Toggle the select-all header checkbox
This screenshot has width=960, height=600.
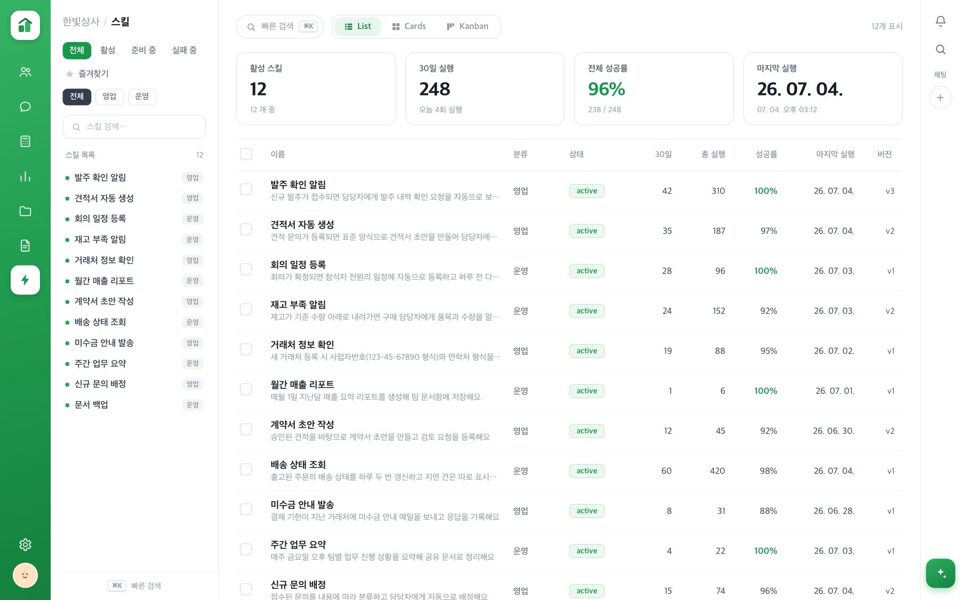(246, 154)
